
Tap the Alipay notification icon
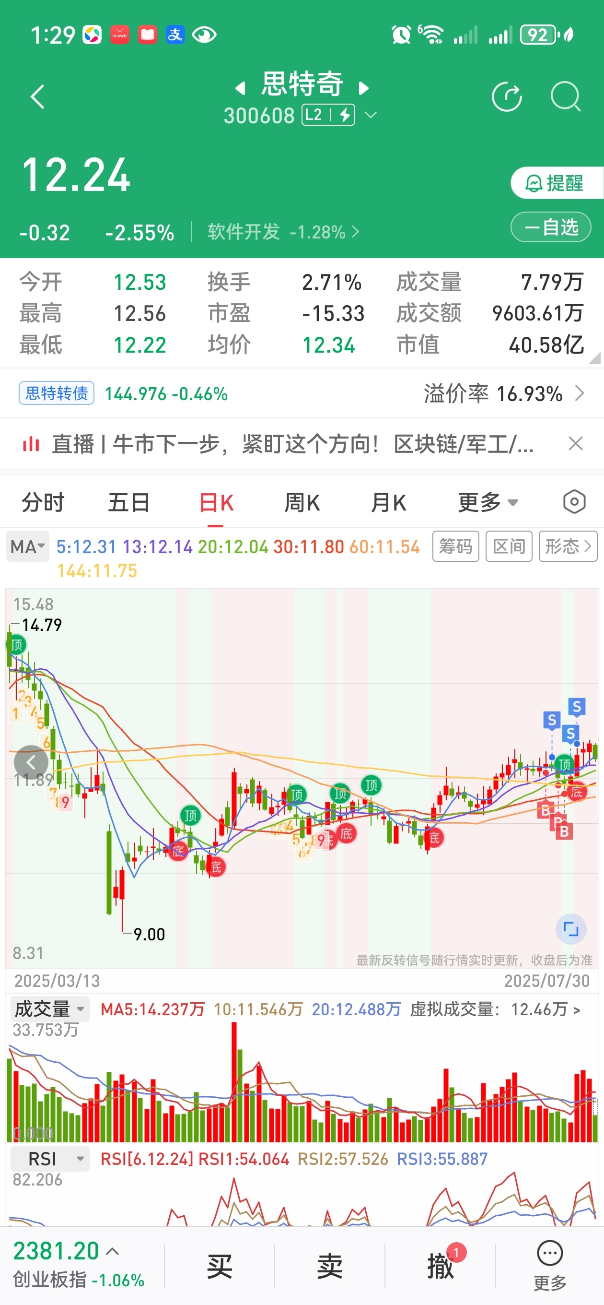click(175, 35)
